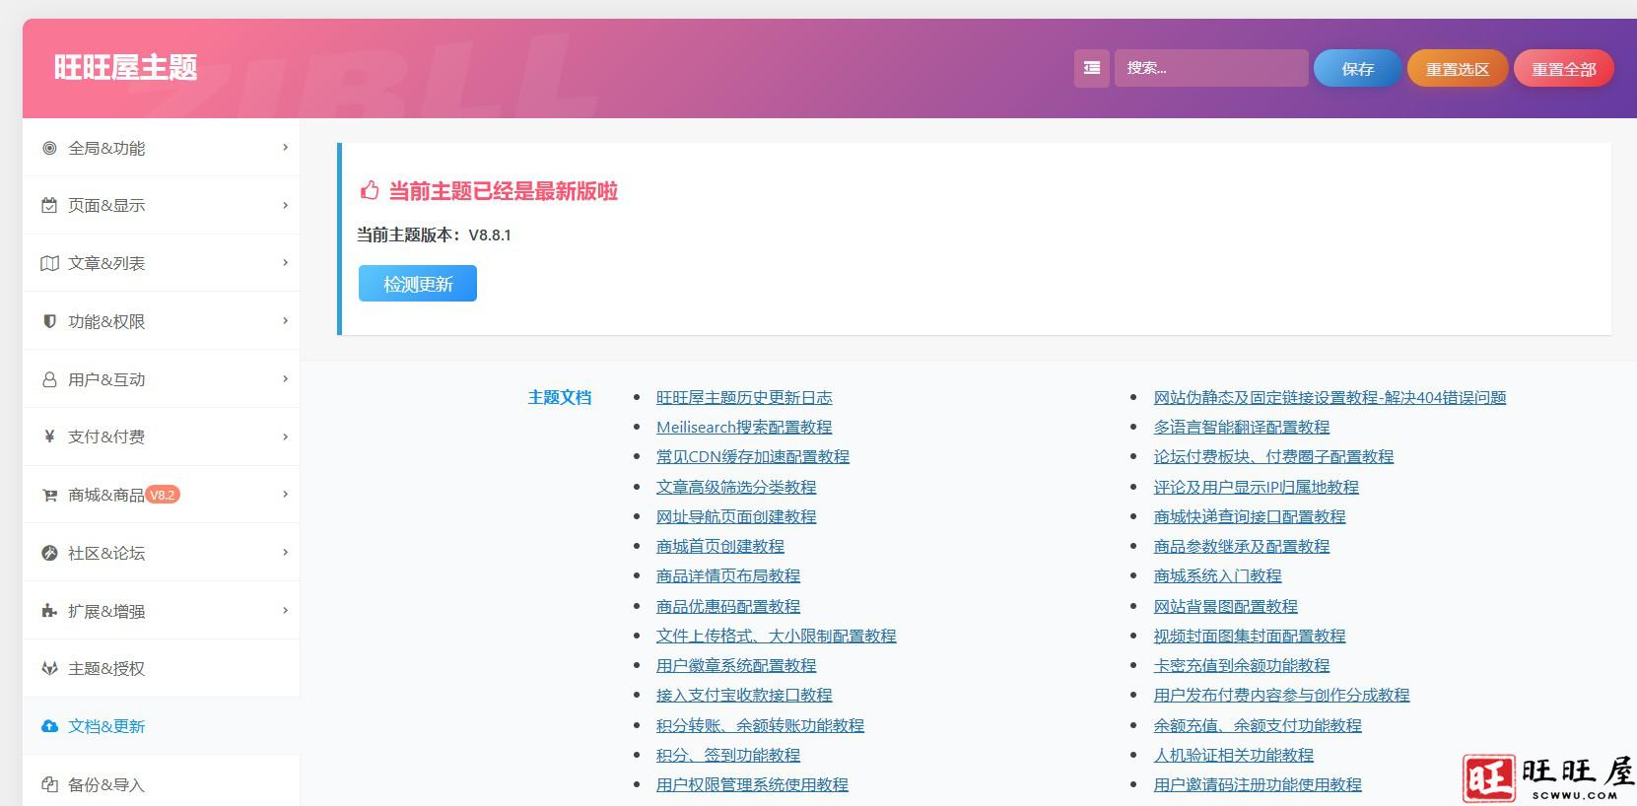Open 网址导航页面创建教程 link
Viewport: 1637px width, 806px height.
pos(736,516)
